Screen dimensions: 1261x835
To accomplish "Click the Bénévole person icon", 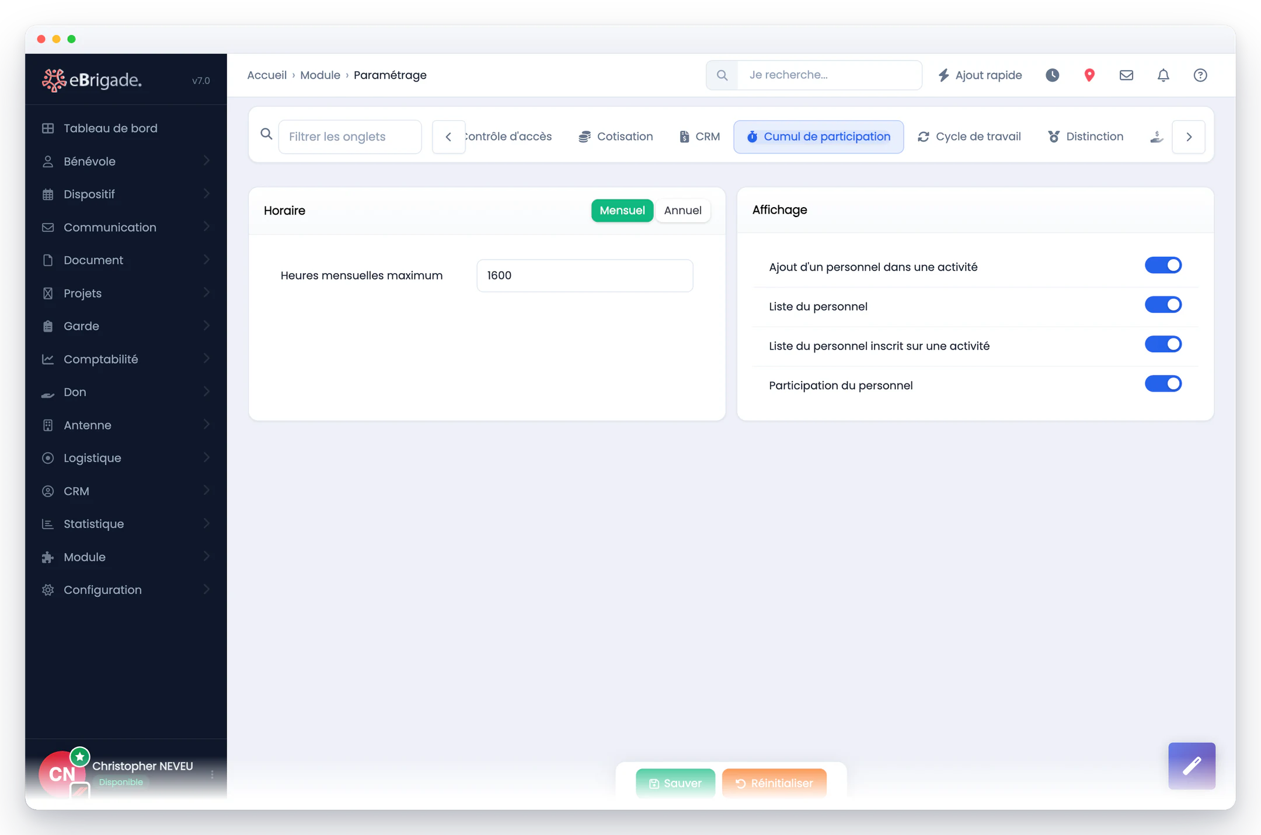I will click(x=48, y=162).
